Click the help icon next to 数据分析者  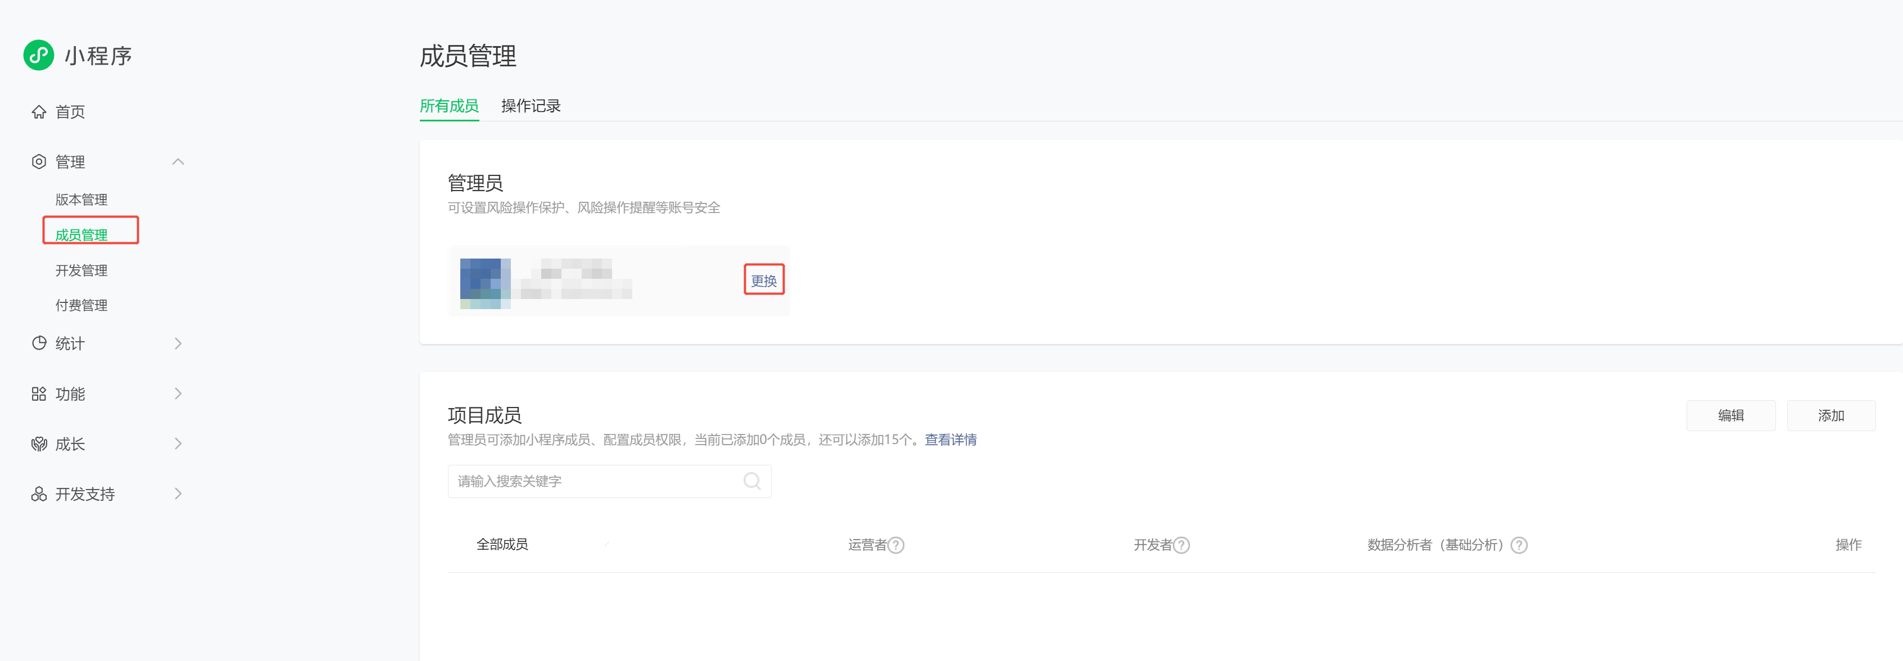pos(1519,545)
